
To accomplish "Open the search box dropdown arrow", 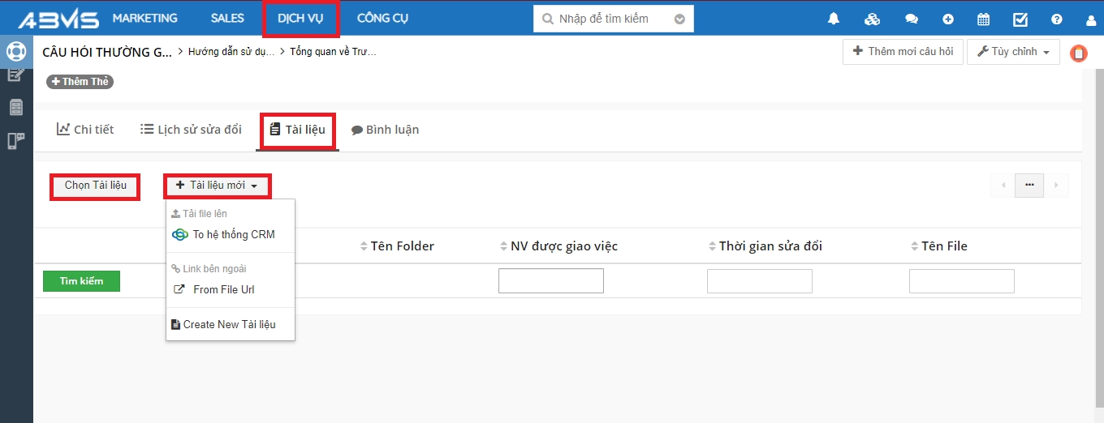I will 679,19.
